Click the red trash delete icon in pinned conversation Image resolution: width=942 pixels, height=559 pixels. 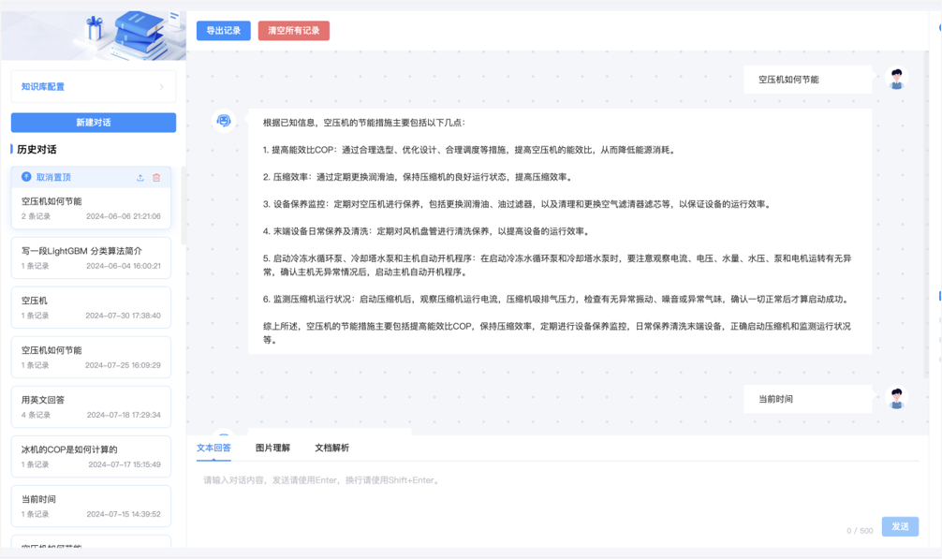coord(156,177)
